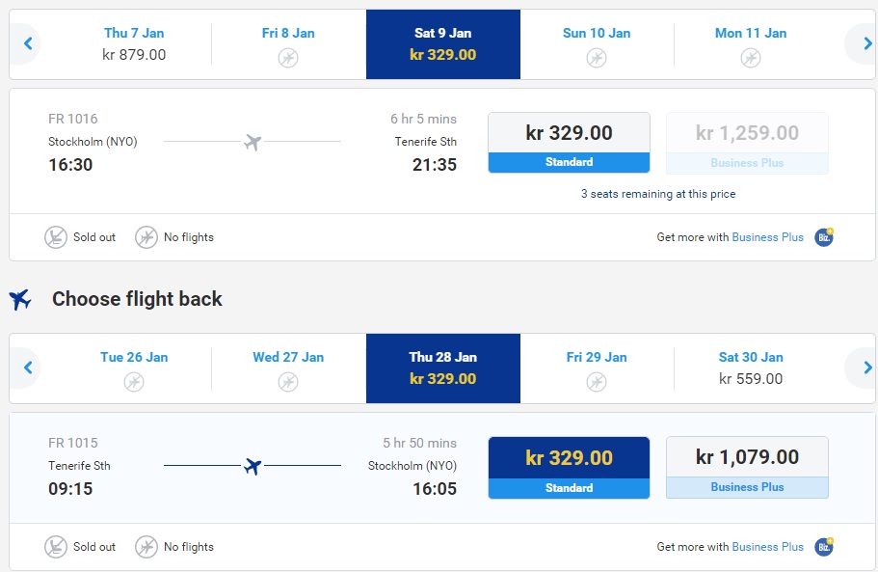This screenshot has width=878, height=572.
Task: Show earlier return dates with left arrow
Action: coord(27,368)
